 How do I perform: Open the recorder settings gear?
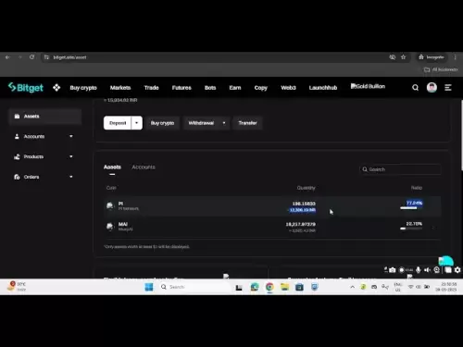(x=457, y=270)
